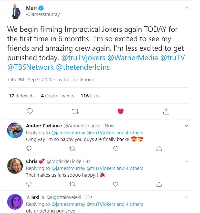Show the 116 Likes list

pos(90,96)
